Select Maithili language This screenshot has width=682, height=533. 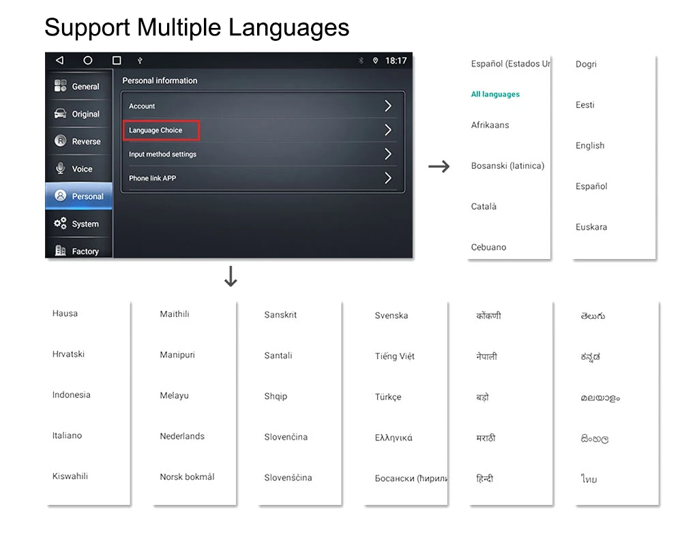[x=175, y=314]
